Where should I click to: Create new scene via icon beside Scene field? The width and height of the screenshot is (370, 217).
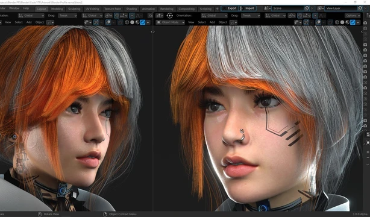[x=307, y=8]
